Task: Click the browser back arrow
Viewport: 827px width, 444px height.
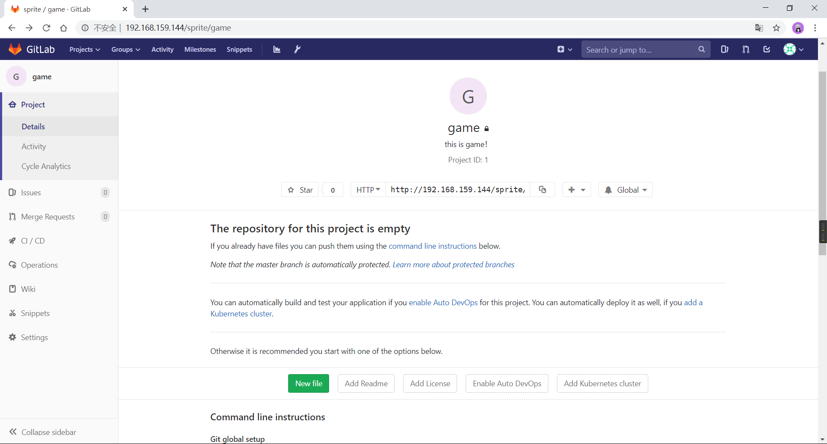Action: point(12,28)
